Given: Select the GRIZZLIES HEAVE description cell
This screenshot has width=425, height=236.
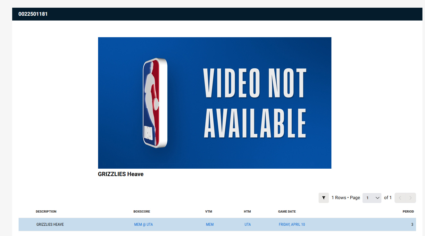Looking at the screenshot, I should [50, 224].
